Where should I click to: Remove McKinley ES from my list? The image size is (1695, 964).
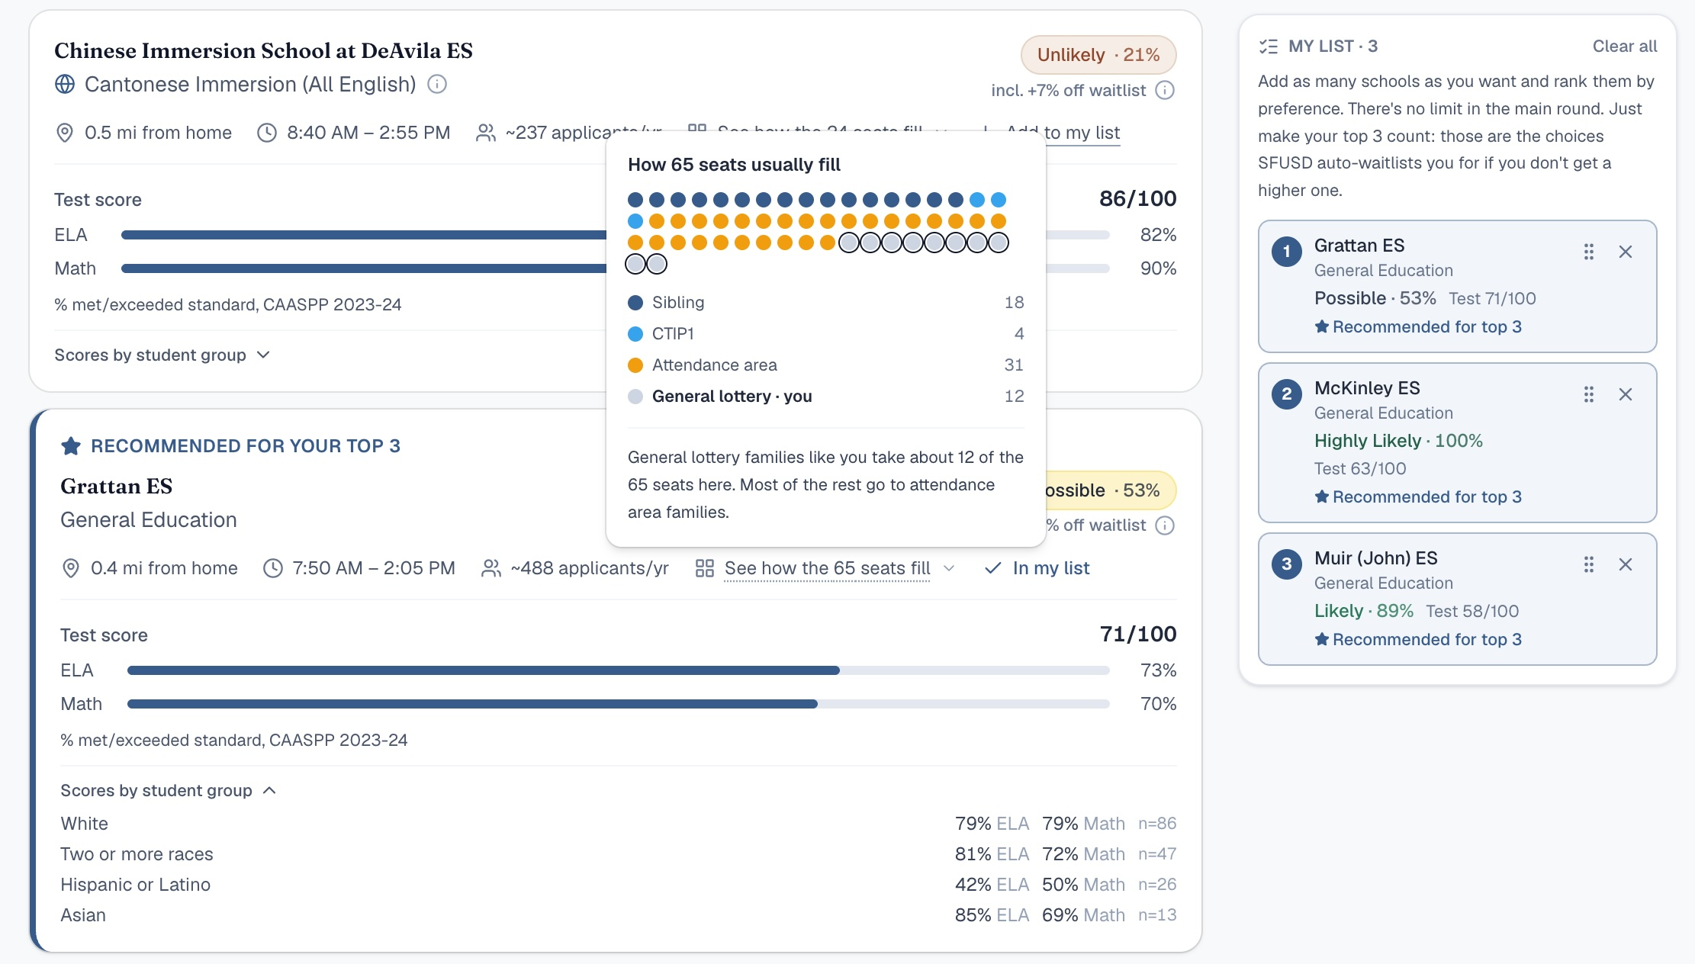tap(1626, 394)
